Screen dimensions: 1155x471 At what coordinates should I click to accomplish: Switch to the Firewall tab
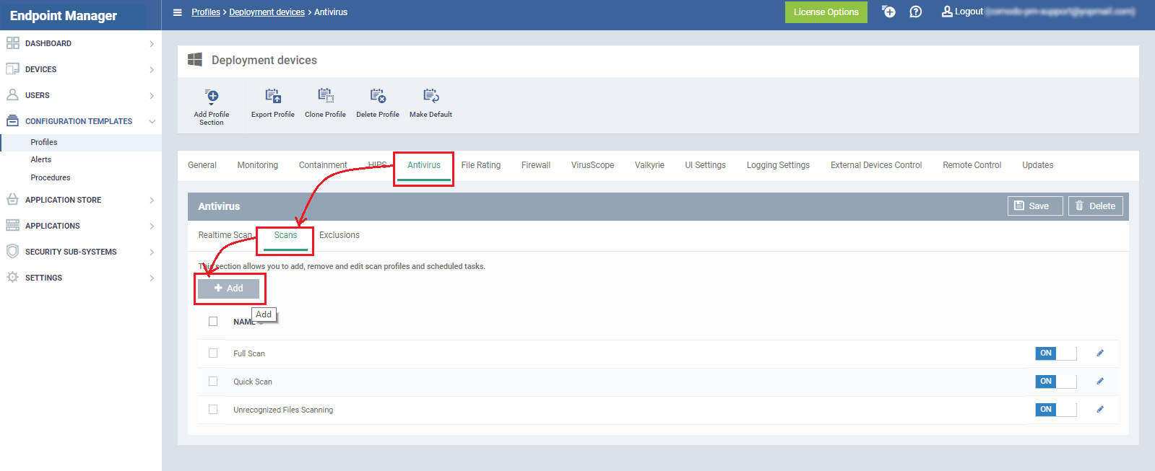click(536, 165)
